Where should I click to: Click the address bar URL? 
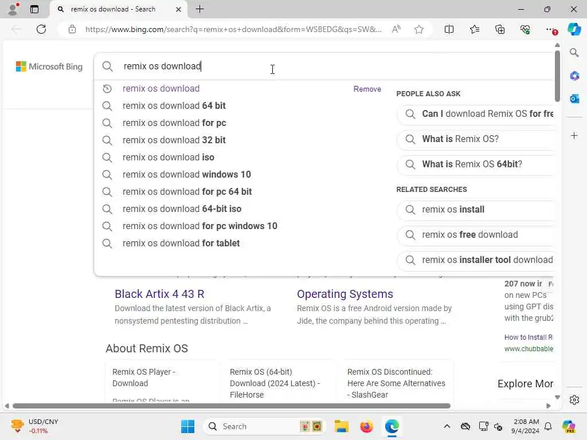click(x=233, y=29)
